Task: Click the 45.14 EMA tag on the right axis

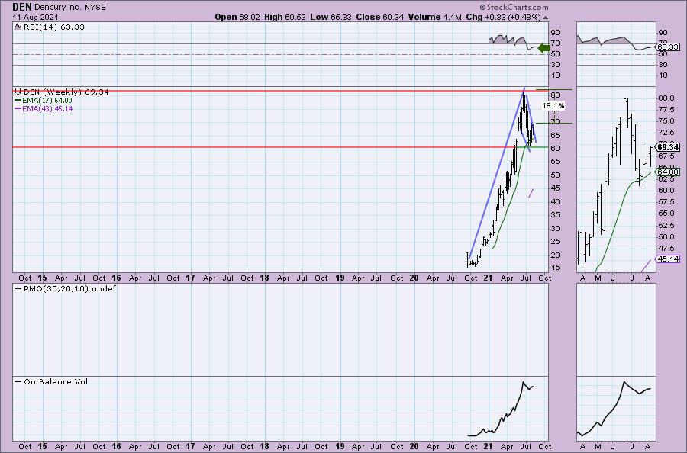Action: click(x=668, y=259)
